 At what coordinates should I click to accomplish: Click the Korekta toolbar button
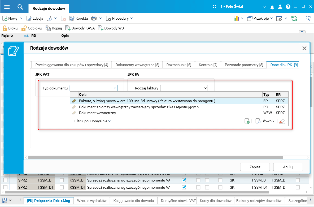click(78, 18)
